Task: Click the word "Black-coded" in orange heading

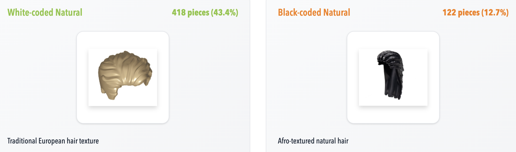Action: coord(299,13)
